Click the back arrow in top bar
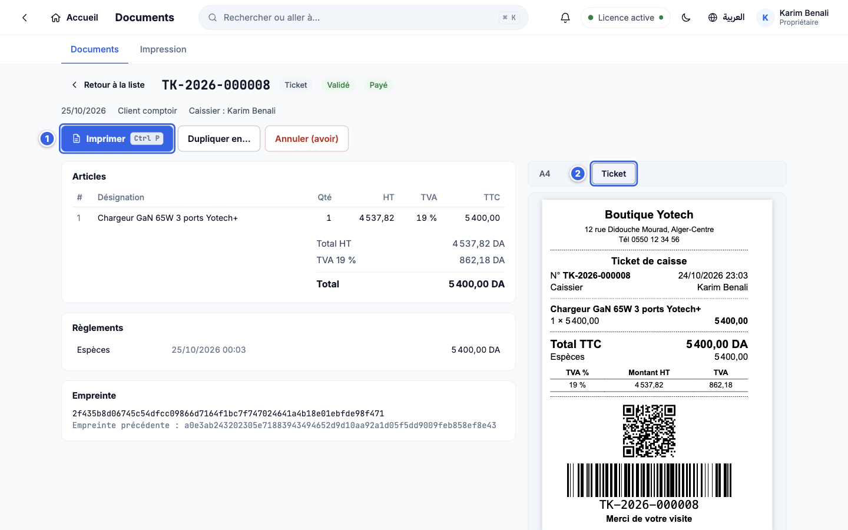848x530 pixels. [x=25, y=18]
